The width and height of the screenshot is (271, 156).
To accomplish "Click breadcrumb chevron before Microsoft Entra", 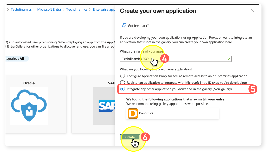I will (x=35, y=10).
